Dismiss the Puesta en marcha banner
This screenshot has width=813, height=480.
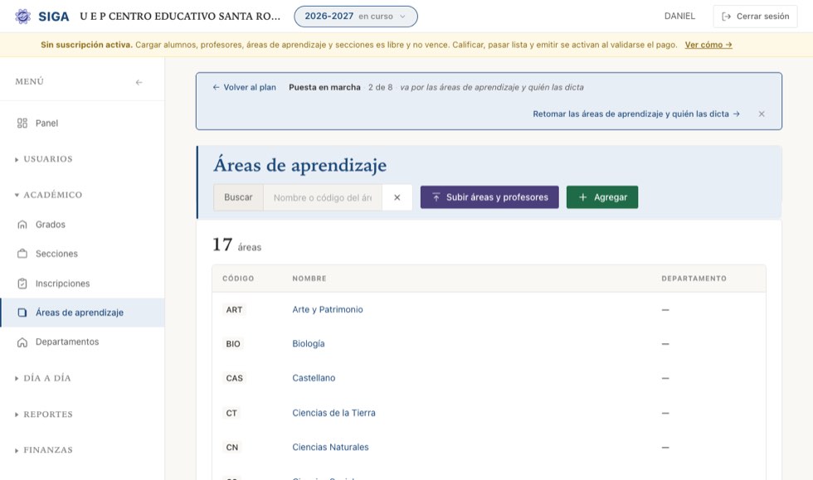pyautogui.click(x=762, y=114)
